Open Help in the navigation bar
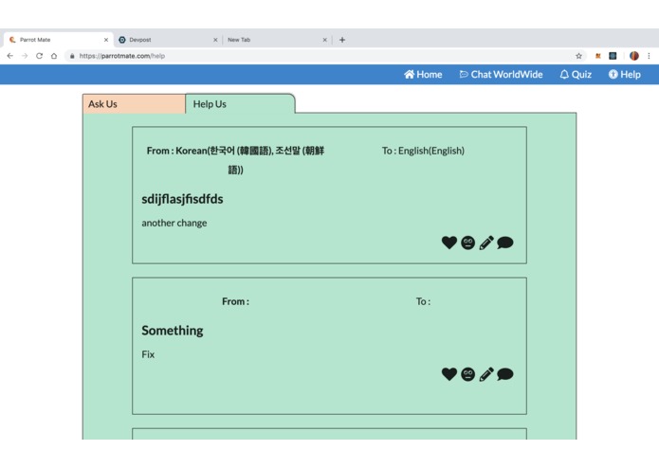 625,74
